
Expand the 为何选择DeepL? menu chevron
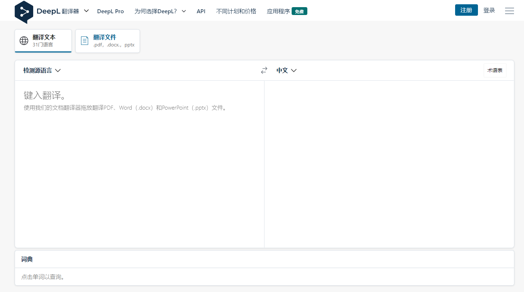pos(184,11)
